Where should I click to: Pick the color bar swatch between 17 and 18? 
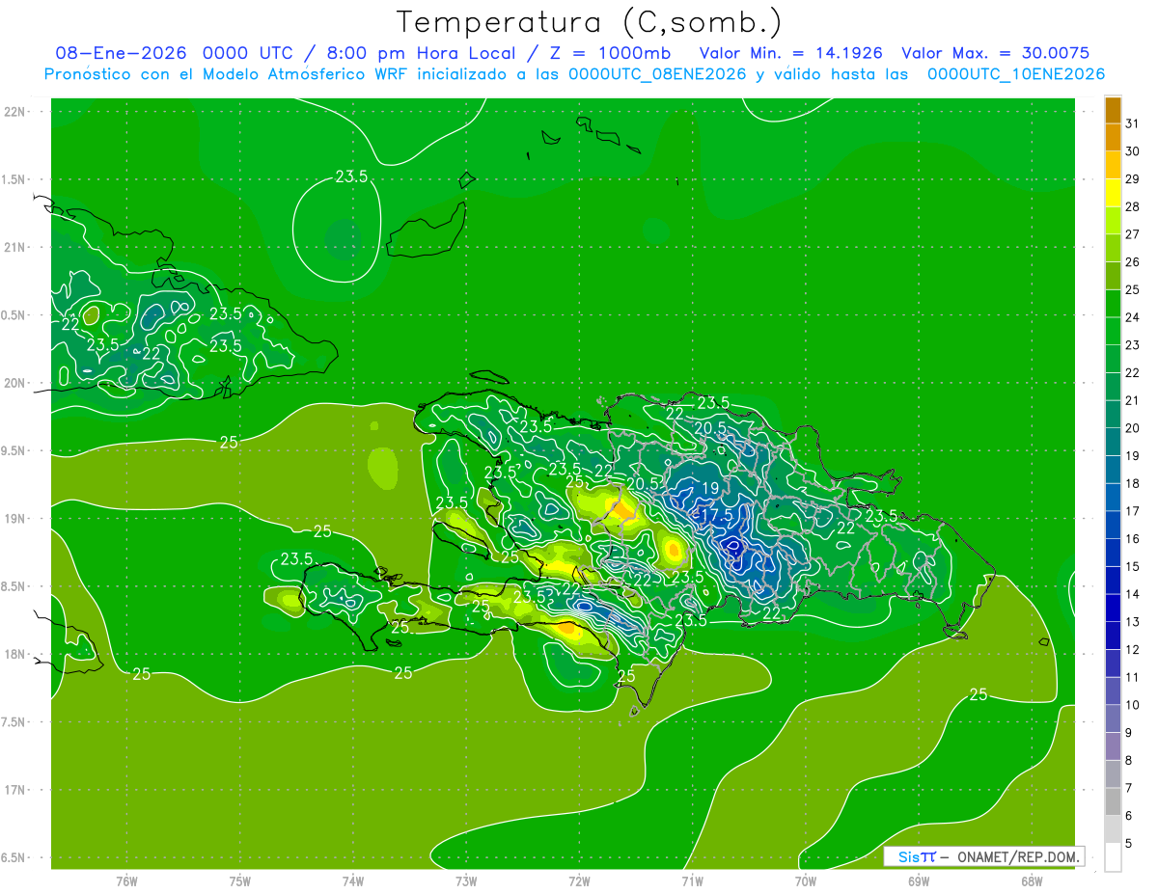point(1113,497)
